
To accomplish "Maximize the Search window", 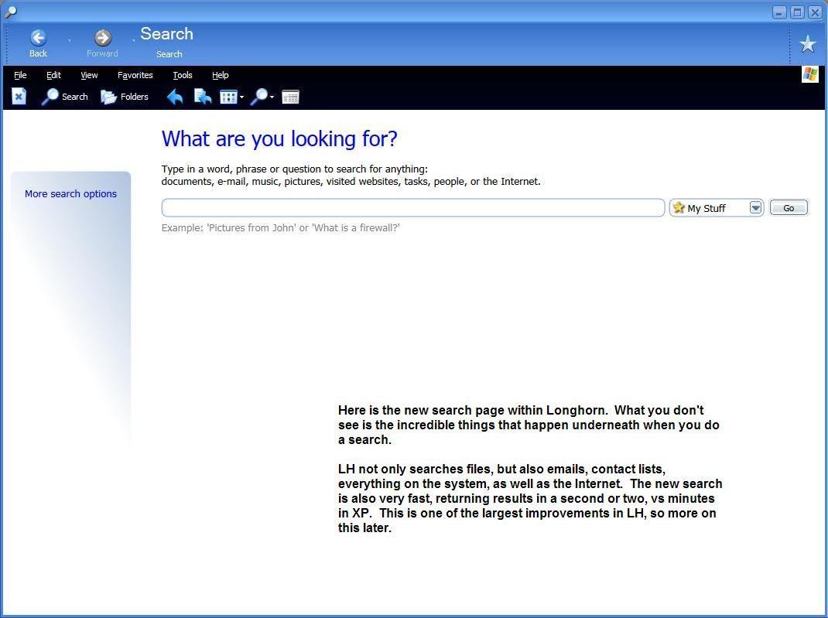I will [x=797, y=12].
